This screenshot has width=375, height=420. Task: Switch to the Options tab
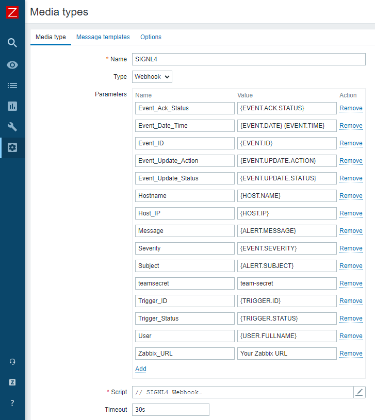(x=151, y=37)
